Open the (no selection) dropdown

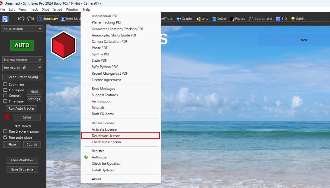(22, 29)
